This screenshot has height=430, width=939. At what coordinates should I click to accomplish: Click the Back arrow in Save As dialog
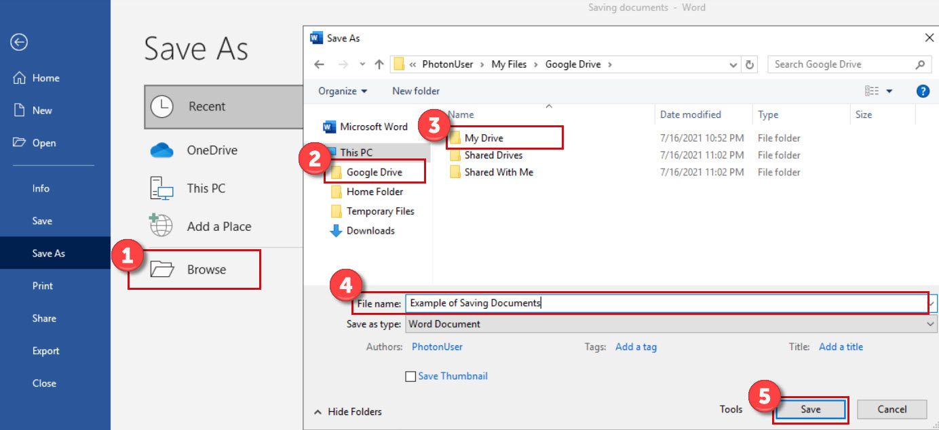(320, 64)
